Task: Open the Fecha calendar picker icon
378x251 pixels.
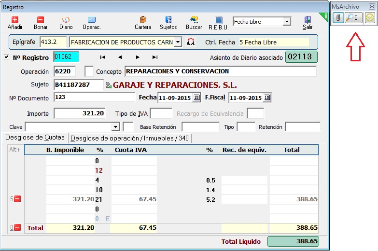Action: [196, 98]
